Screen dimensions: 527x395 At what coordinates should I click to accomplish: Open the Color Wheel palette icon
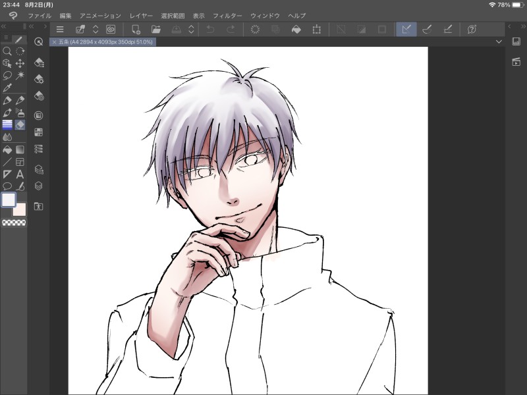39,116
